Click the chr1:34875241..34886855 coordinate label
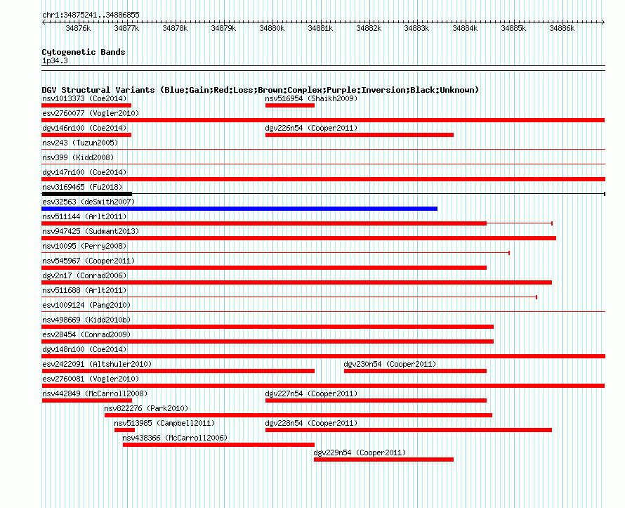625x508 pixels. [x=91, y=15]
